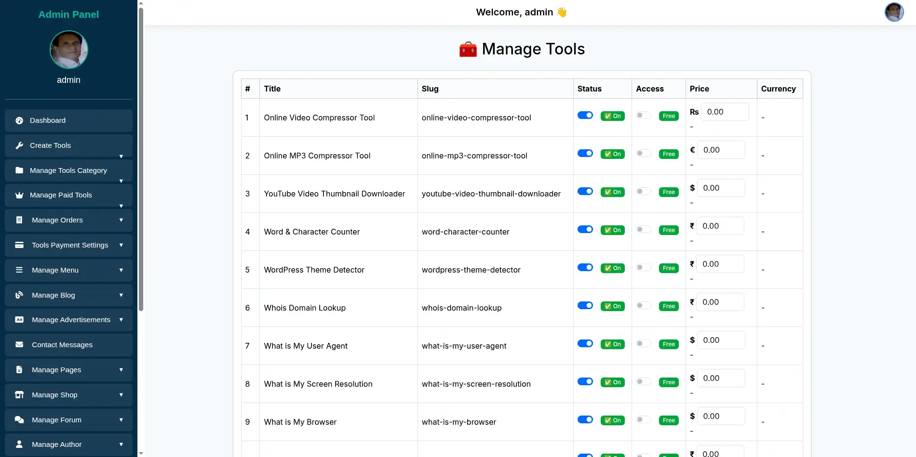The width and height of the screenshot is (916, 457).
Task: Click the shop bag icon beside Manage Shop
Action: point(19,394)
